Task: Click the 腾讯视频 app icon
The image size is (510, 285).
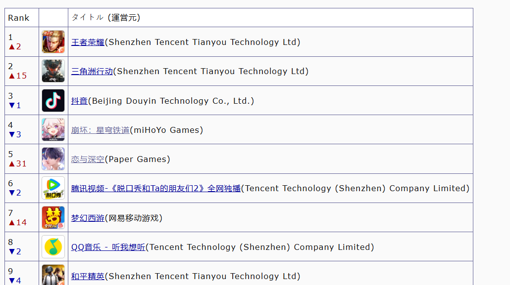Action: point(53,188)
